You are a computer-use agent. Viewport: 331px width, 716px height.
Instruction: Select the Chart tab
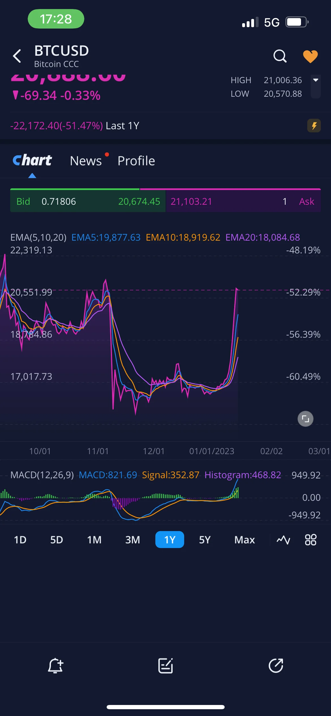pyautogui.click(x=32, y=160)
